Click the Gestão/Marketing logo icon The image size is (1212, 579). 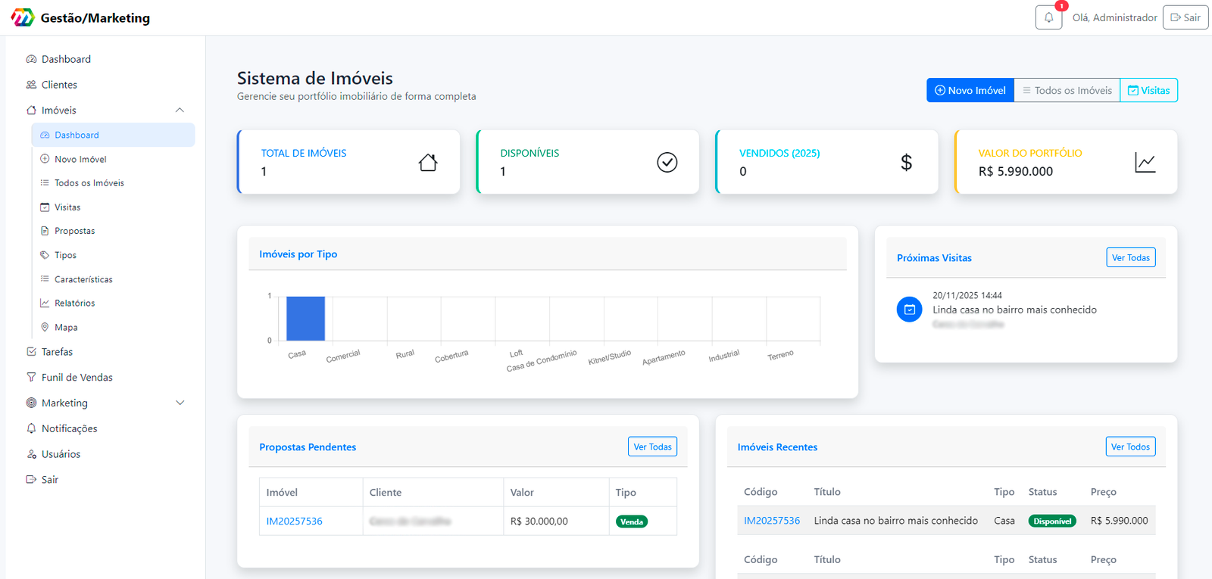[23, 17]
